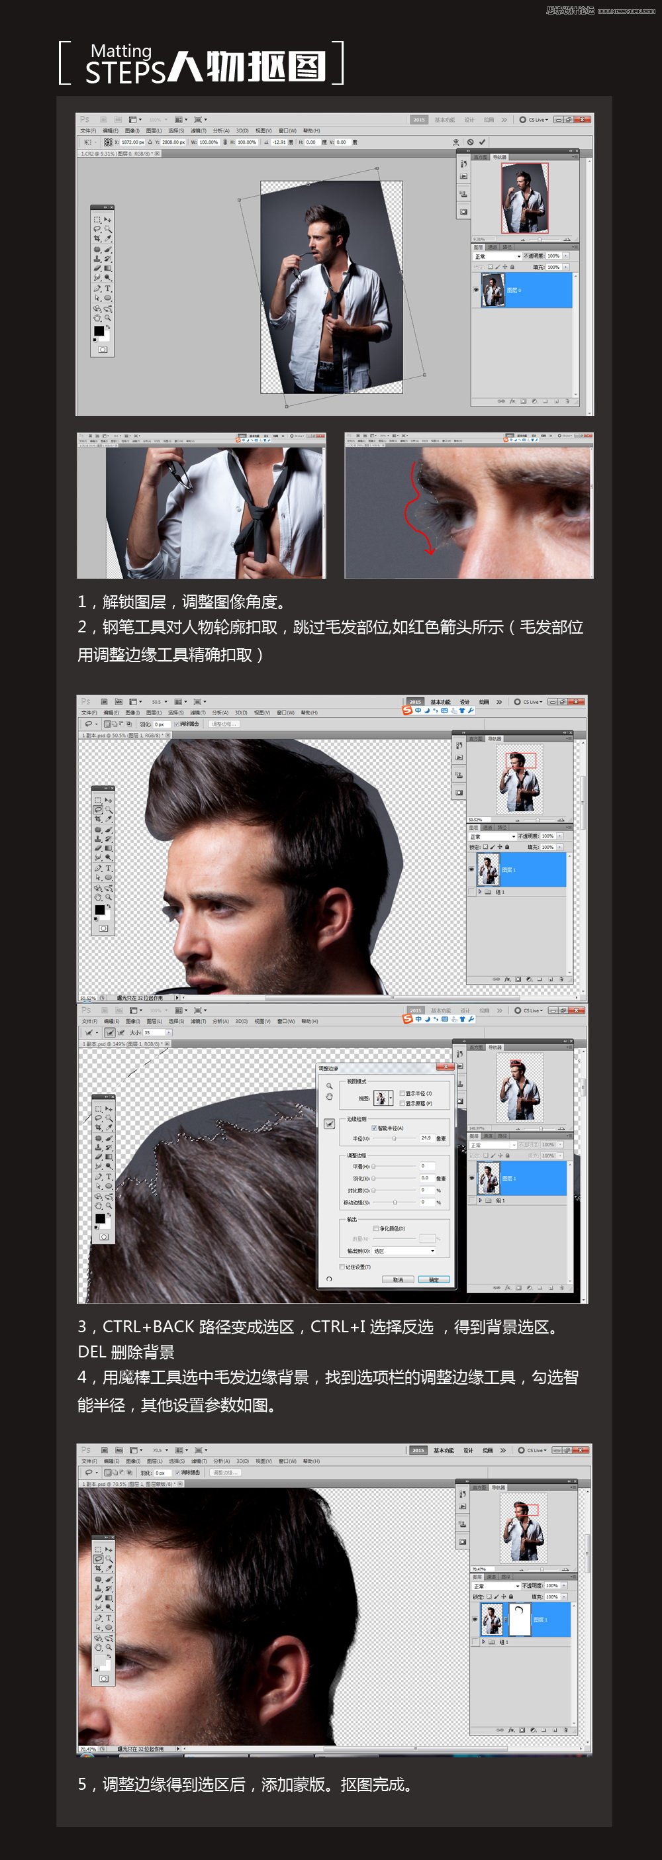The width and height of the screenshot is (662, 1860).
Task: Select the Eraser tool in the 70.5% document toolbox
Action: click(99, 1598)
